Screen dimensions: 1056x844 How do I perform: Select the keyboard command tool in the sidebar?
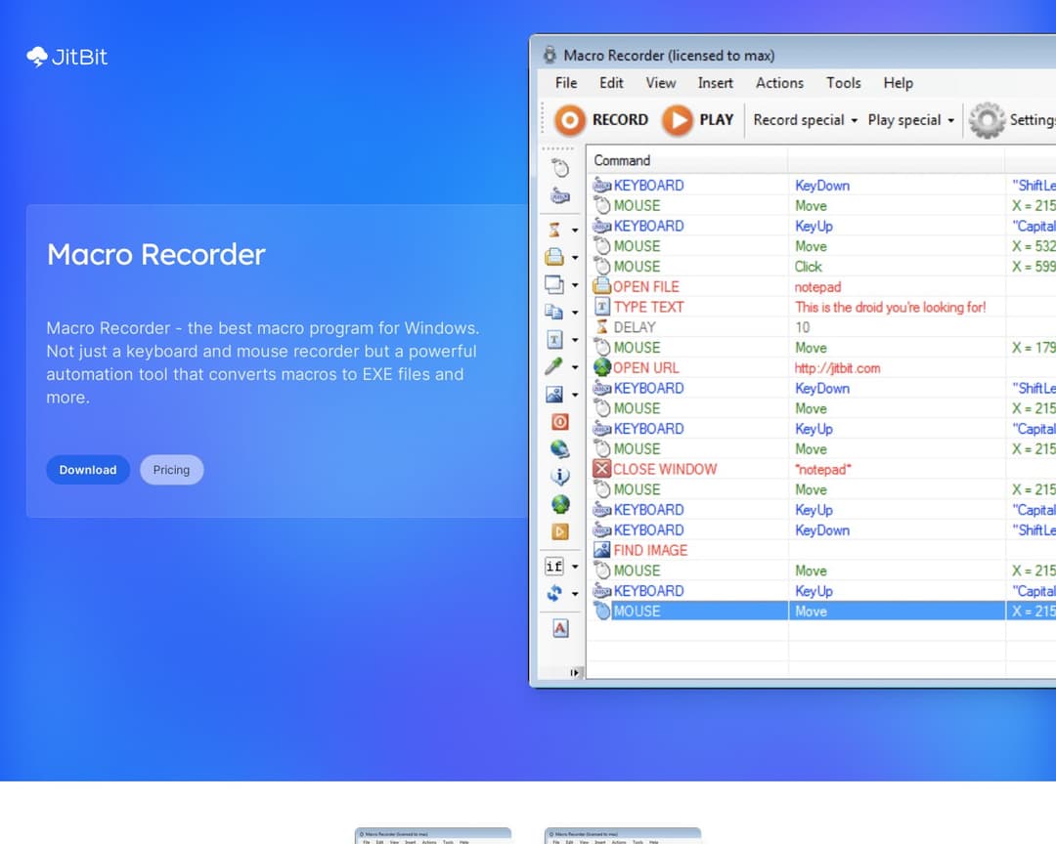pyautogui.click(x=559, y=194)
